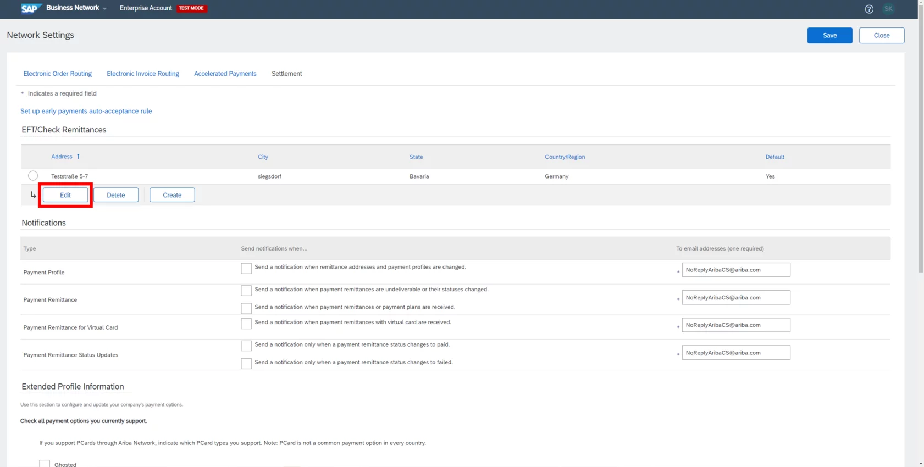Open early payments auto-acceptance rule link

pos(86,111)
